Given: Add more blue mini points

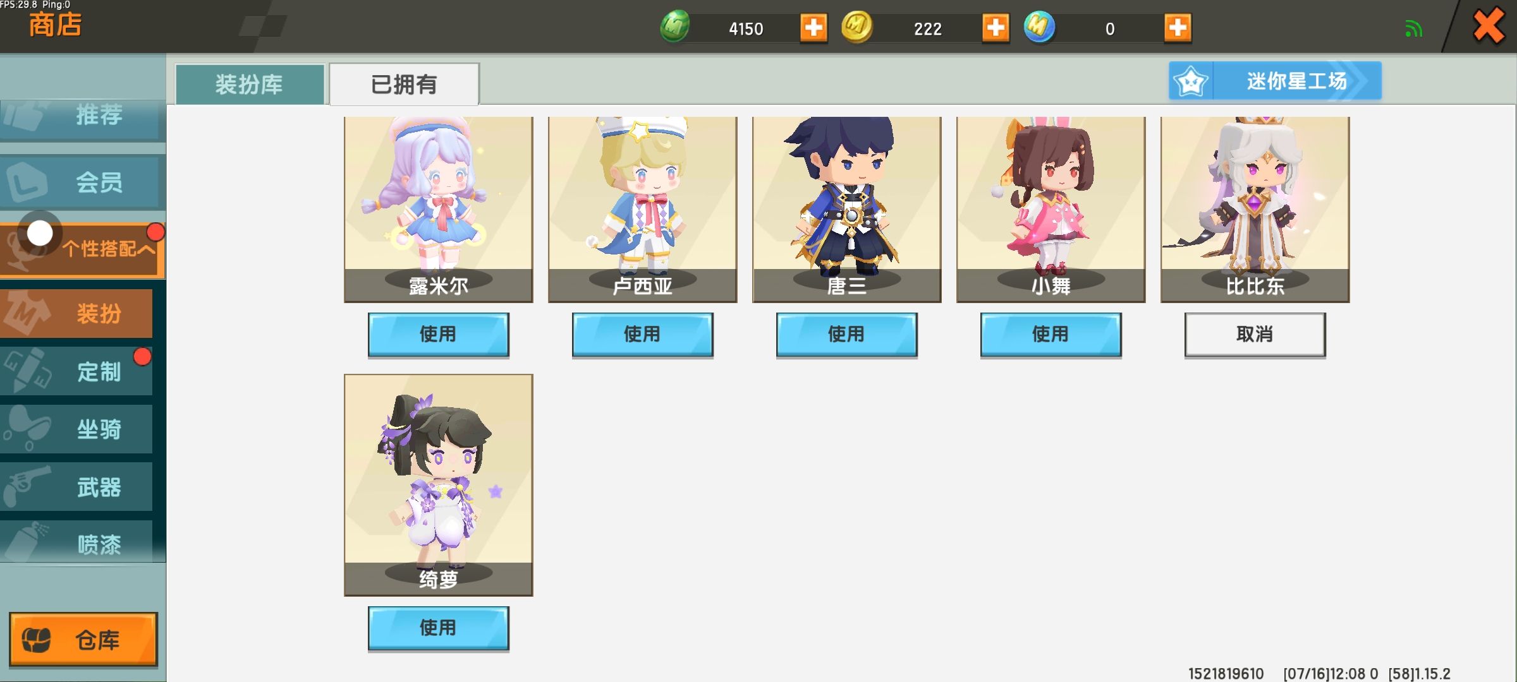Looking at the screenshot, I should 1178,28.
